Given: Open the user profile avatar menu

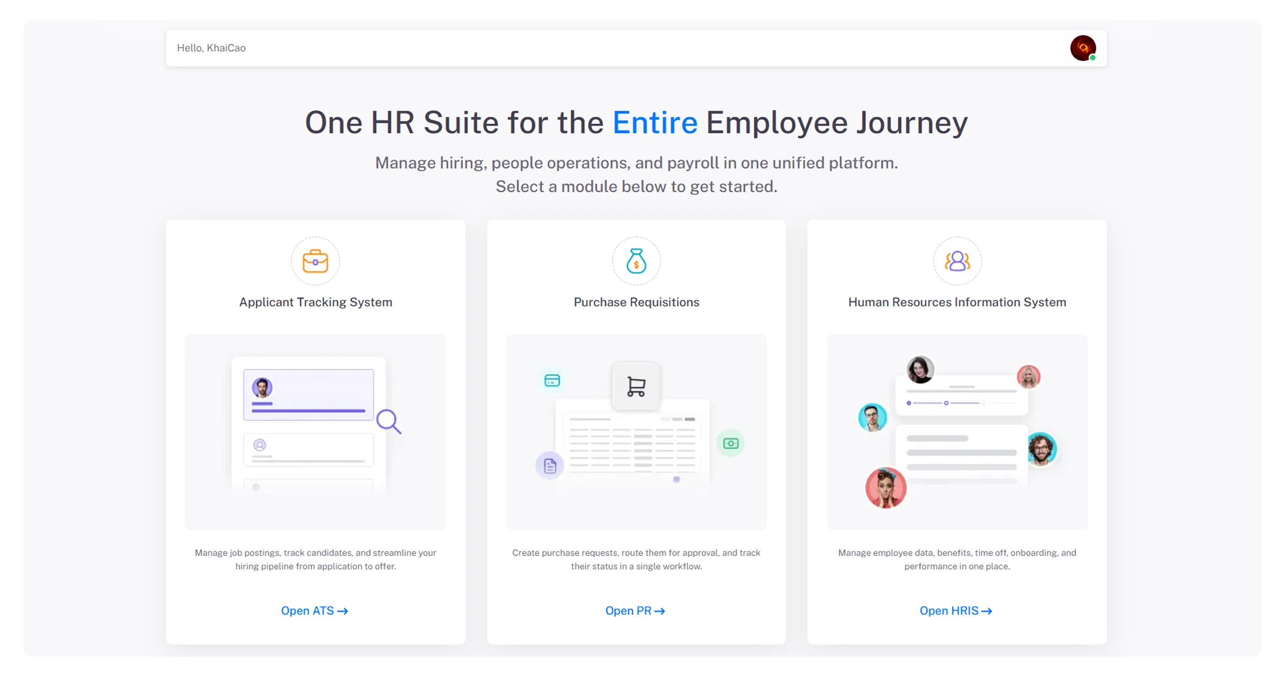Looking at the screenshot, I should pos(1083,48).
